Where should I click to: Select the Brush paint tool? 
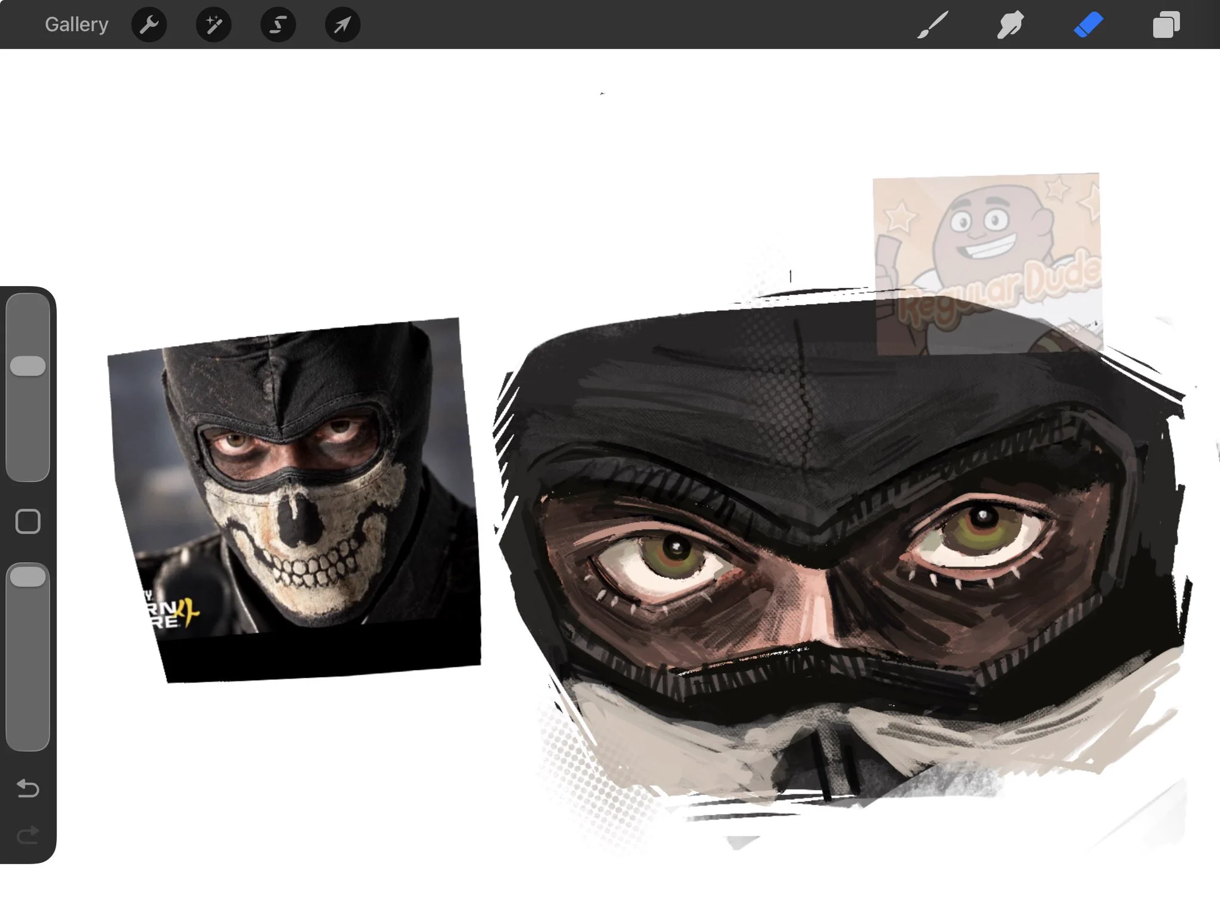pyautogui.click(x=933, y=25)
